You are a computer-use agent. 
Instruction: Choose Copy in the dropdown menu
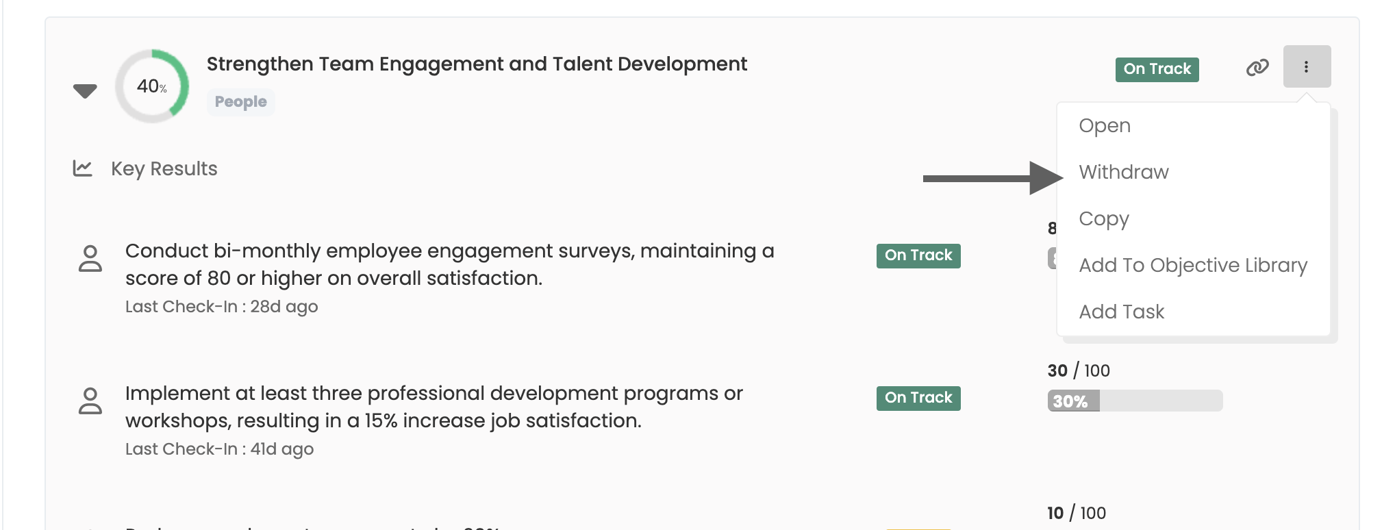pos(1103,218)
